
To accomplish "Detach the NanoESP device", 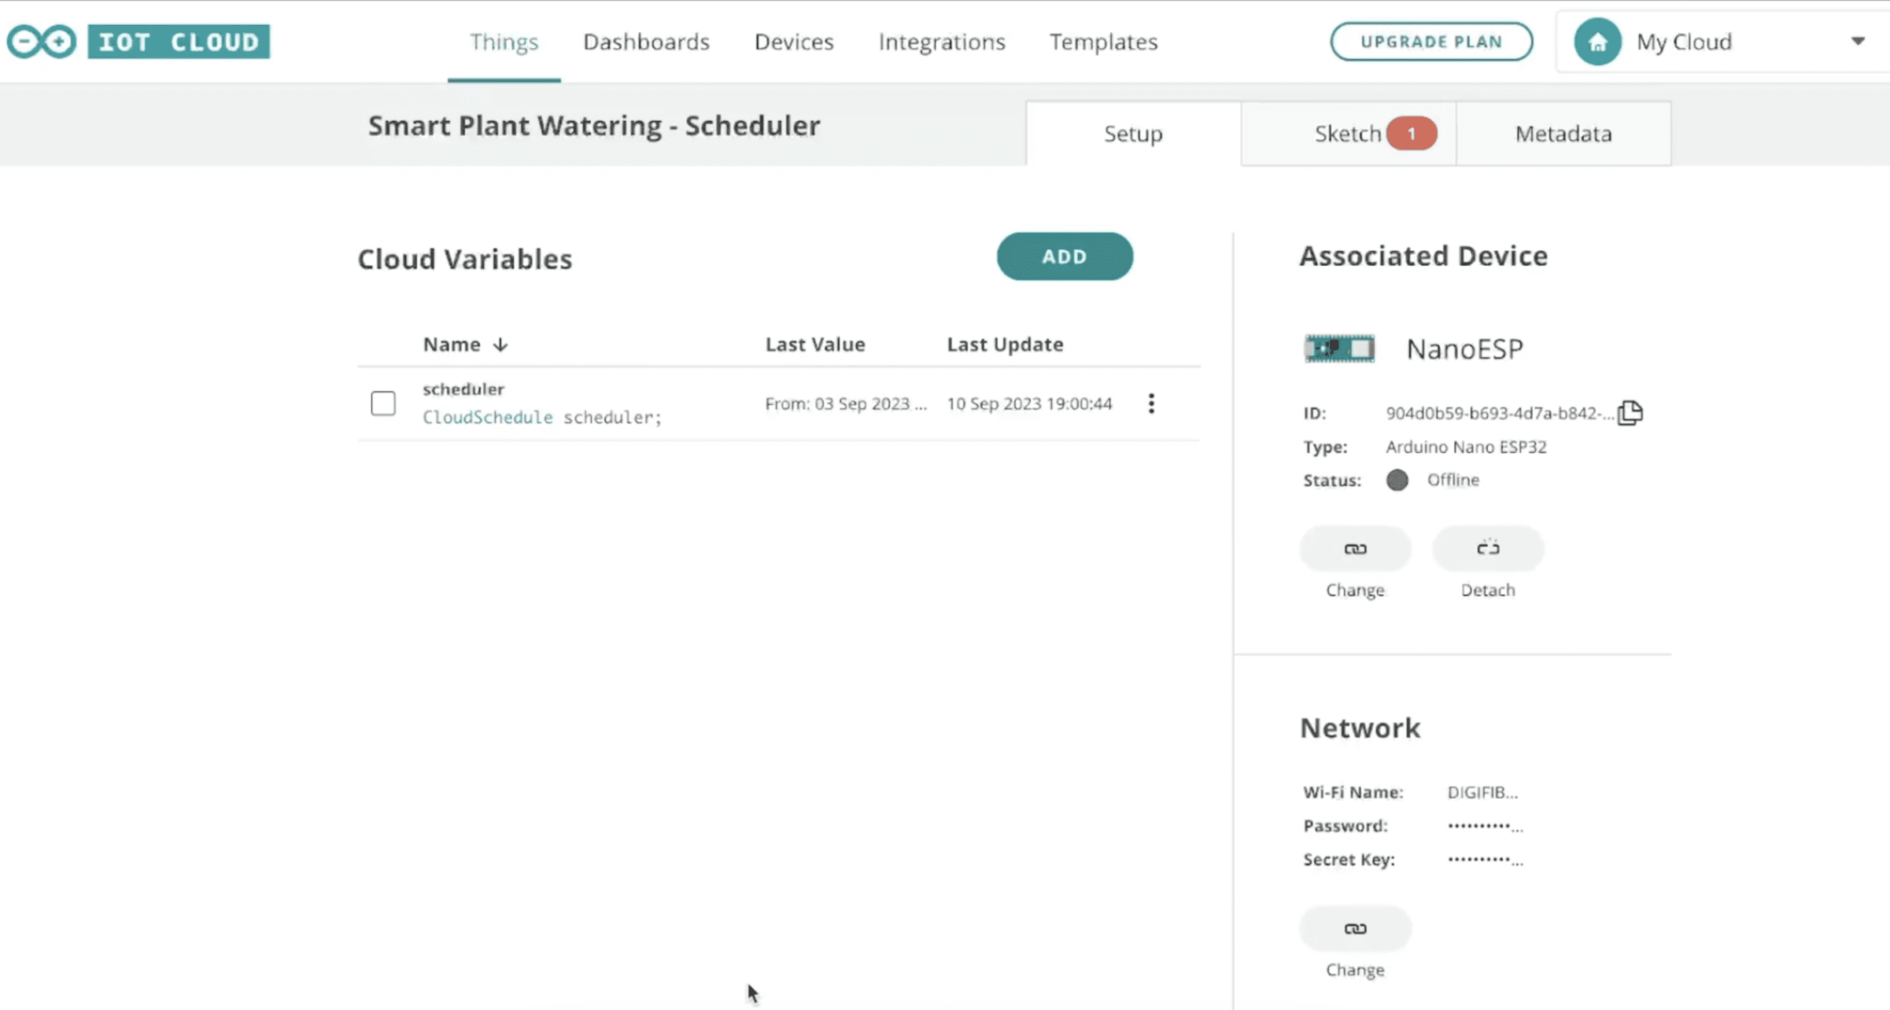I will click(1487, 548).
